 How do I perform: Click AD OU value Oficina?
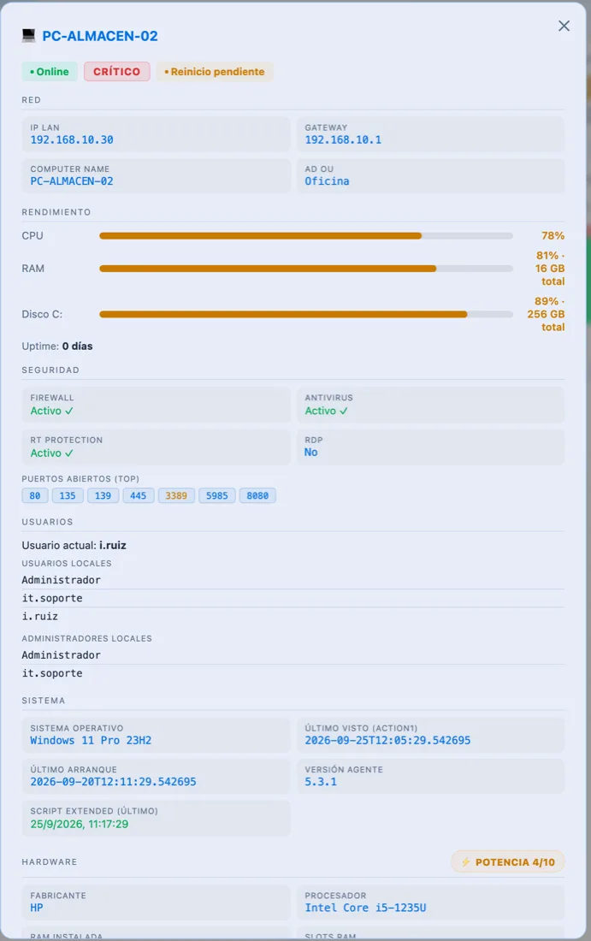tap(327, 181)
